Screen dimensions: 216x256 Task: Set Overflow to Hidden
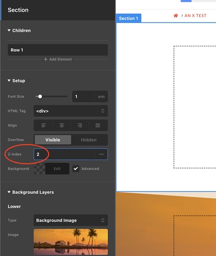click(89, 140)
